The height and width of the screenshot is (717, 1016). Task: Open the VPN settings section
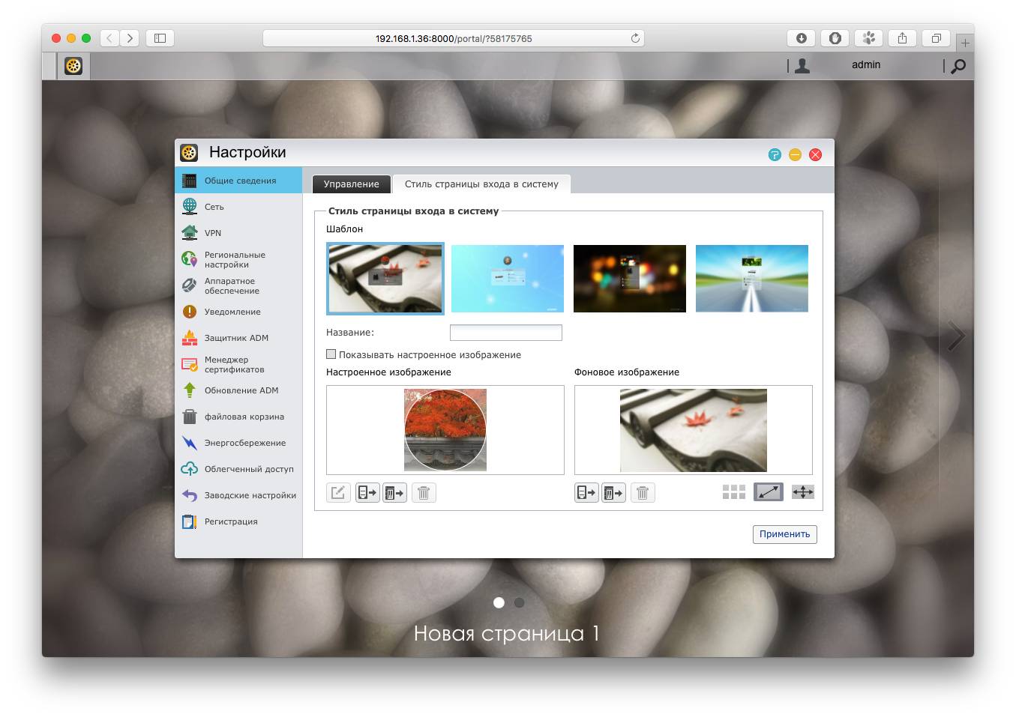pos(238,233)
